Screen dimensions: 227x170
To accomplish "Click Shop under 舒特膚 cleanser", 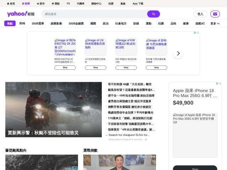I will [x=156, y=68].
